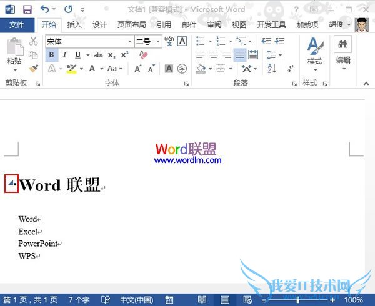The image size is (375, 306).
Task: Switch to the 审阅 tab
Action: coord(214,24)
